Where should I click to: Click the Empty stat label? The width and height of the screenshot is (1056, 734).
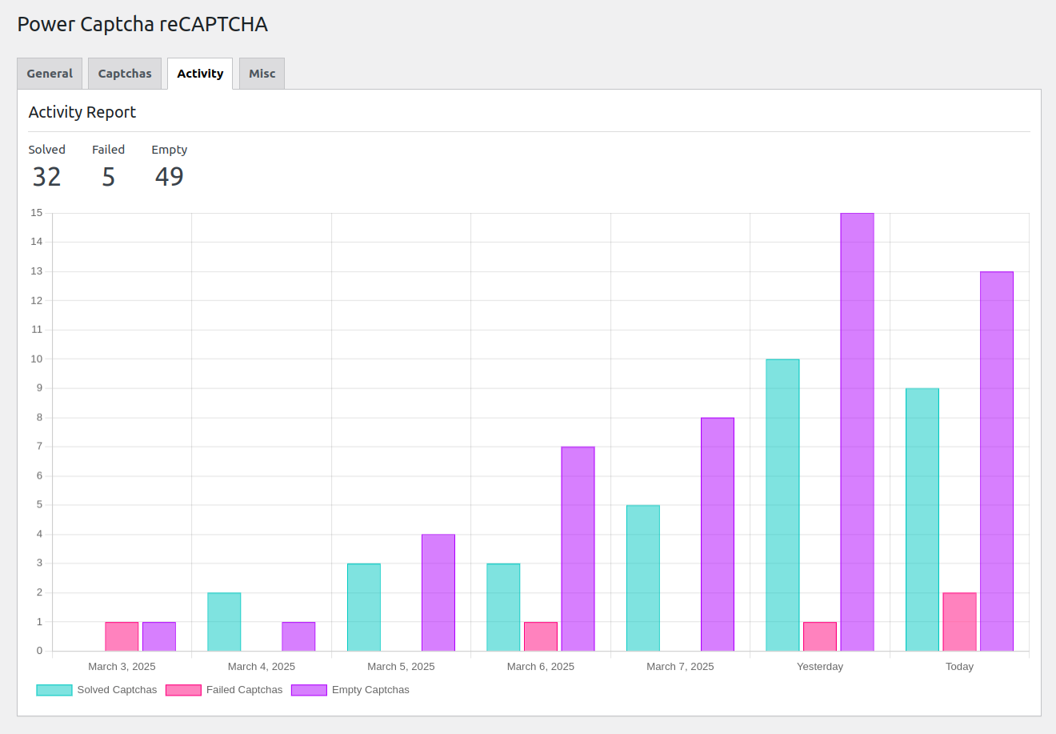(x=170, y=150)
